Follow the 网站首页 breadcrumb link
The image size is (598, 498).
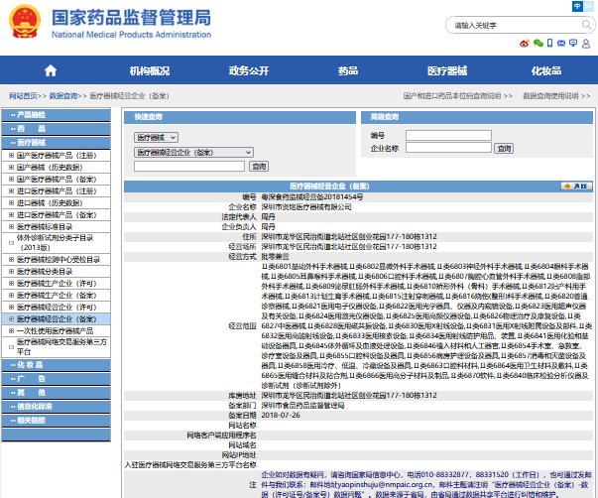coord(23,96)
